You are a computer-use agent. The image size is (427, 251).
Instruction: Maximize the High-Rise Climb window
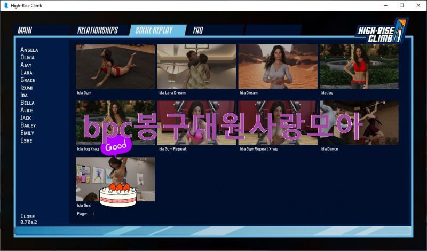click(402, 5)
